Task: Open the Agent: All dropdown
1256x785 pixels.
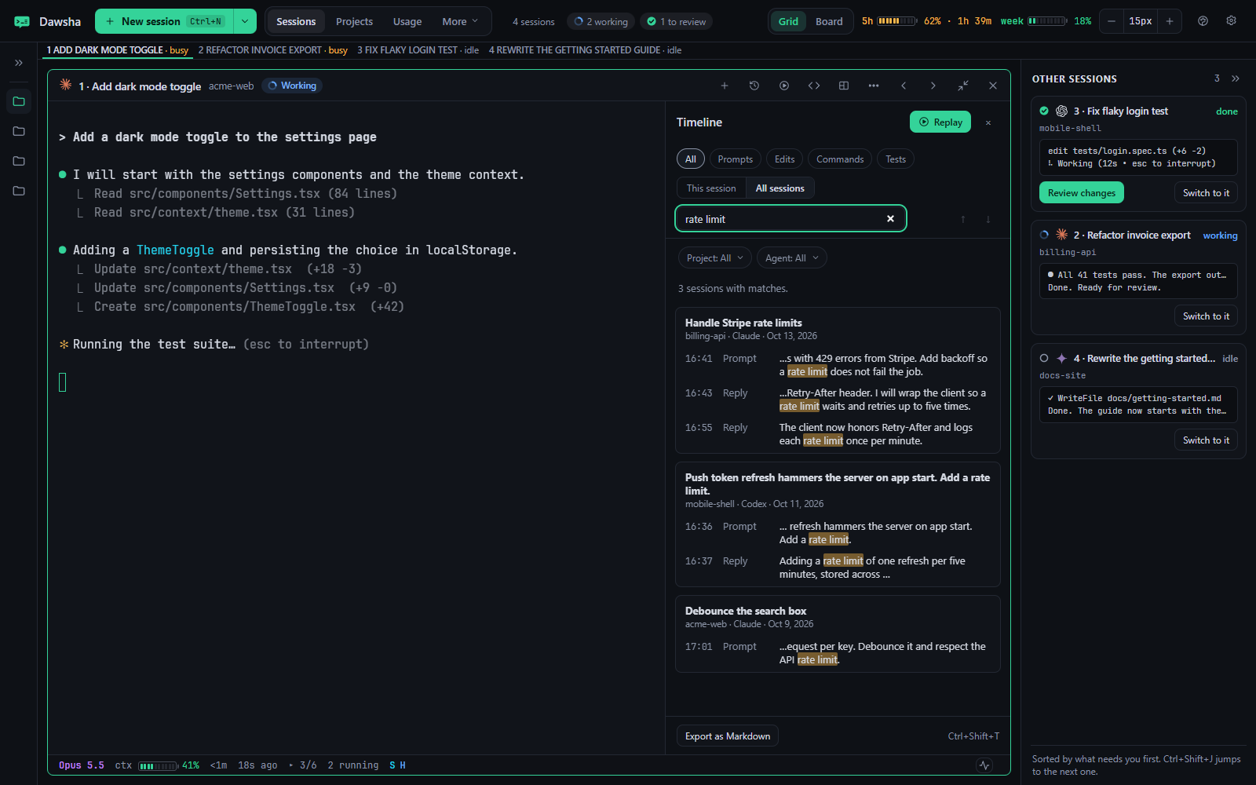Action: (x=792, y=258)
